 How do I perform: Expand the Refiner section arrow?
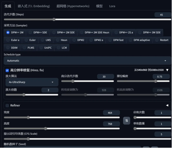click(x=167, y=105)
